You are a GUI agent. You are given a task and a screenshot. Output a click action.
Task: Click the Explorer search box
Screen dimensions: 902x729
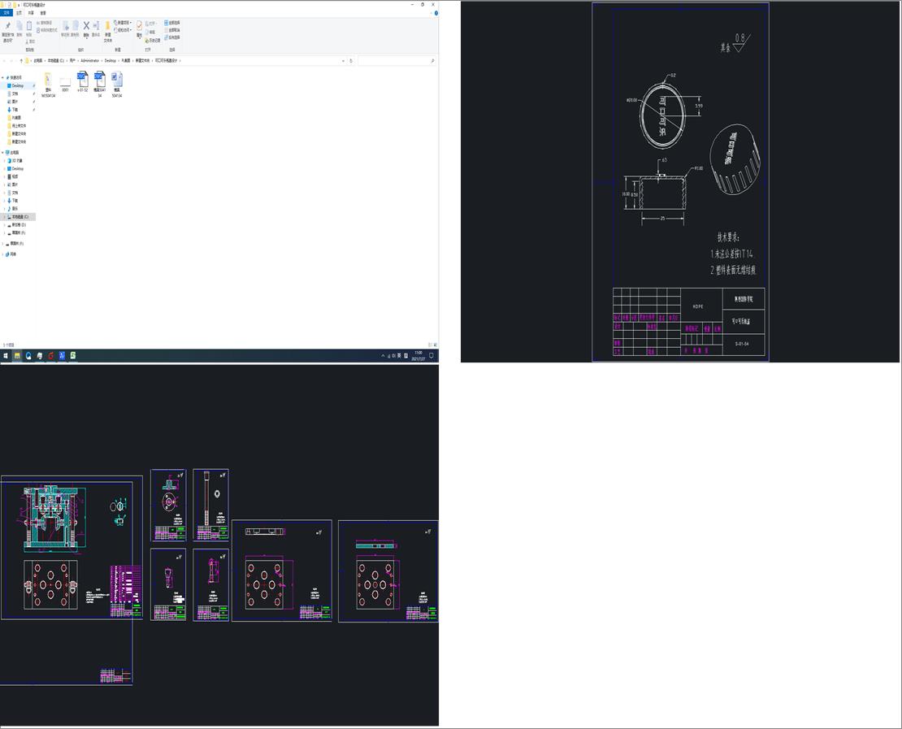tap(396, 60)
